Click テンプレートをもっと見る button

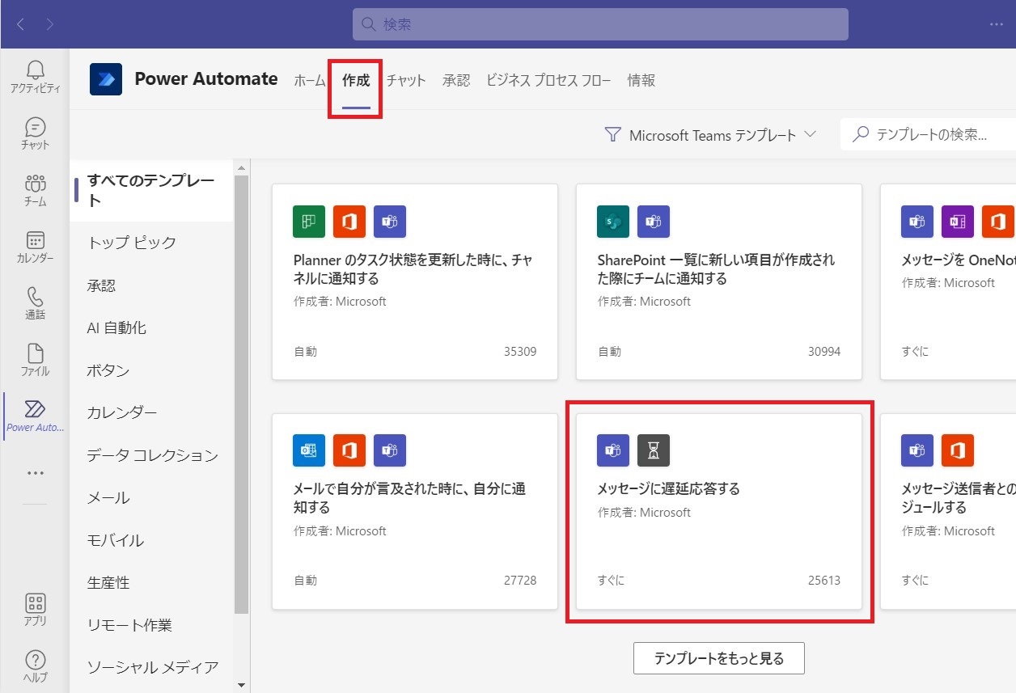pyautogui.click(x=719, y=658)
